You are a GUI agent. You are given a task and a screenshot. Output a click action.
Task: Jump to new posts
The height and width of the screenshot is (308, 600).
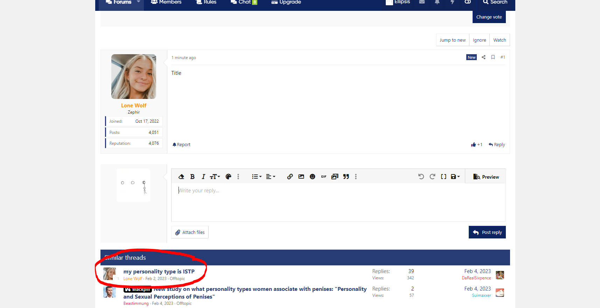(x=453, y=40)
